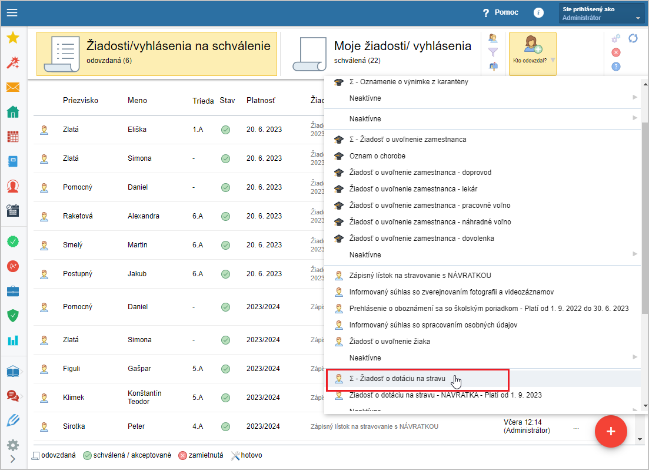
Task: Open the red person profile sidebar icon
Action: tap(13, 187)
